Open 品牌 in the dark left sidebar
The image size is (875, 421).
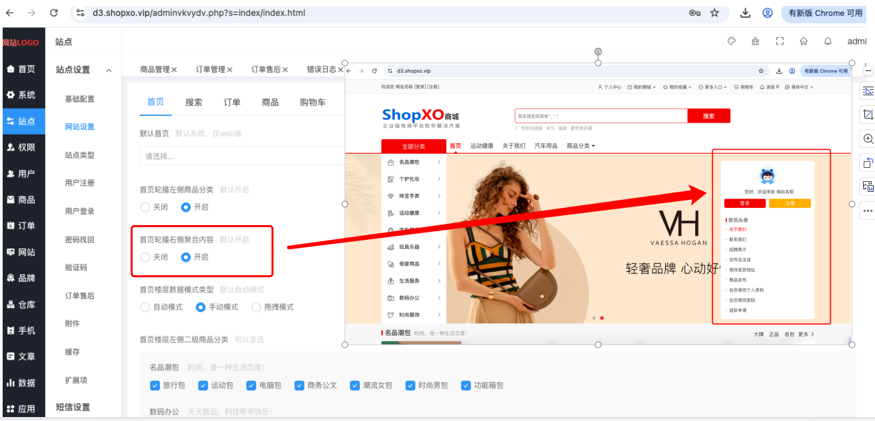(x=23, y=278)
